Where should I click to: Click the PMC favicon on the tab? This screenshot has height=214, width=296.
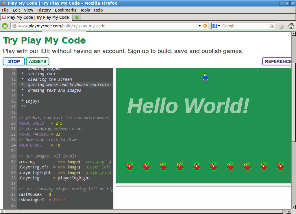pos(4,17)
